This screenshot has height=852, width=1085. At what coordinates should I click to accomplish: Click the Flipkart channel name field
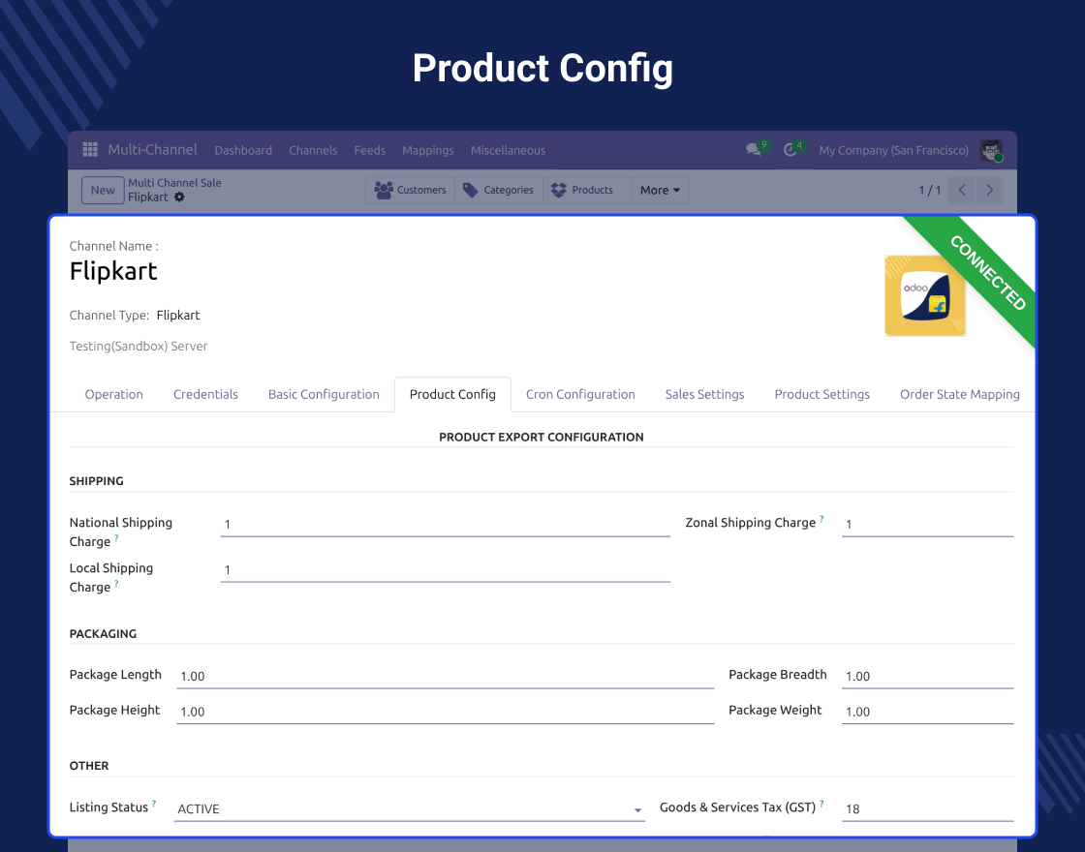coord(113,271)
